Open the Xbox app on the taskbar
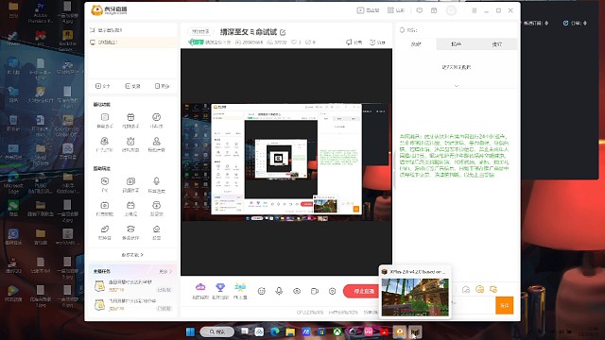Screen dimensions: 605x340 337,331
